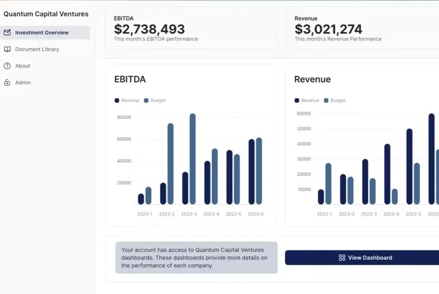The width and height of the screenshot is (439, 294).
Task: Click the 2023-4 Revenue bar in Revenue chart
Action: [387, 174]
